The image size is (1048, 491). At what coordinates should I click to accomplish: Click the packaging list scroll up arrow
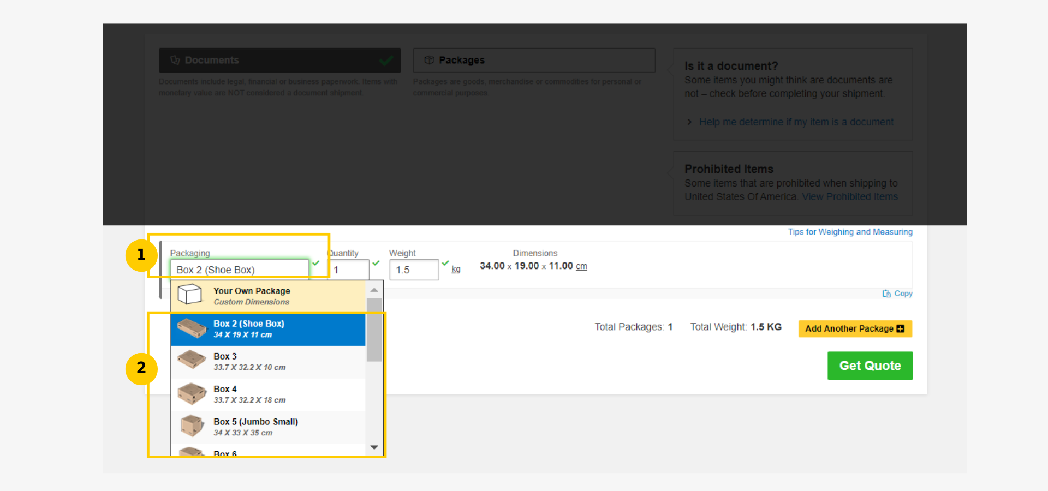(x=374, y=290)
